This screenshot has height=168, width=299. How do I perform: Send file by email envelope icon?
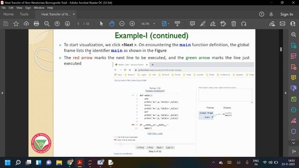[x=282, y=24]
